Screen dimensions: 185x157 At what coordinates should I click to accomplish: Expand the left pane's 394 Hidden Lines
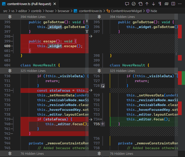tap(32, 17)
